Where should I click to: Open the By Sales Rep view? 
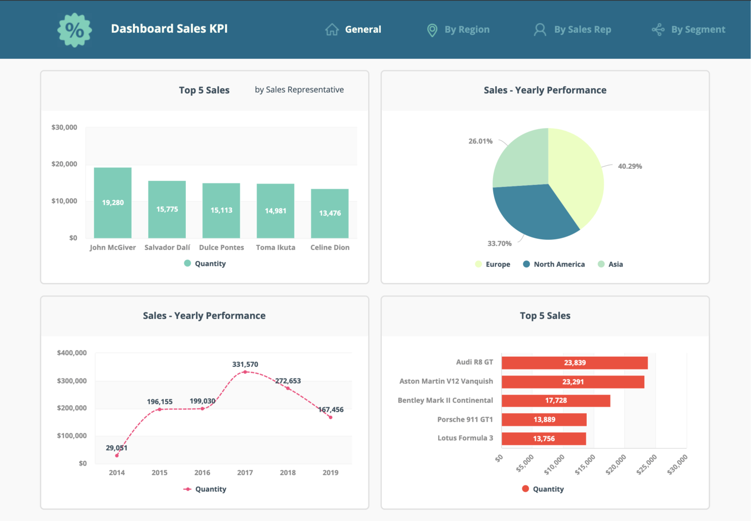tap(582, 29)
